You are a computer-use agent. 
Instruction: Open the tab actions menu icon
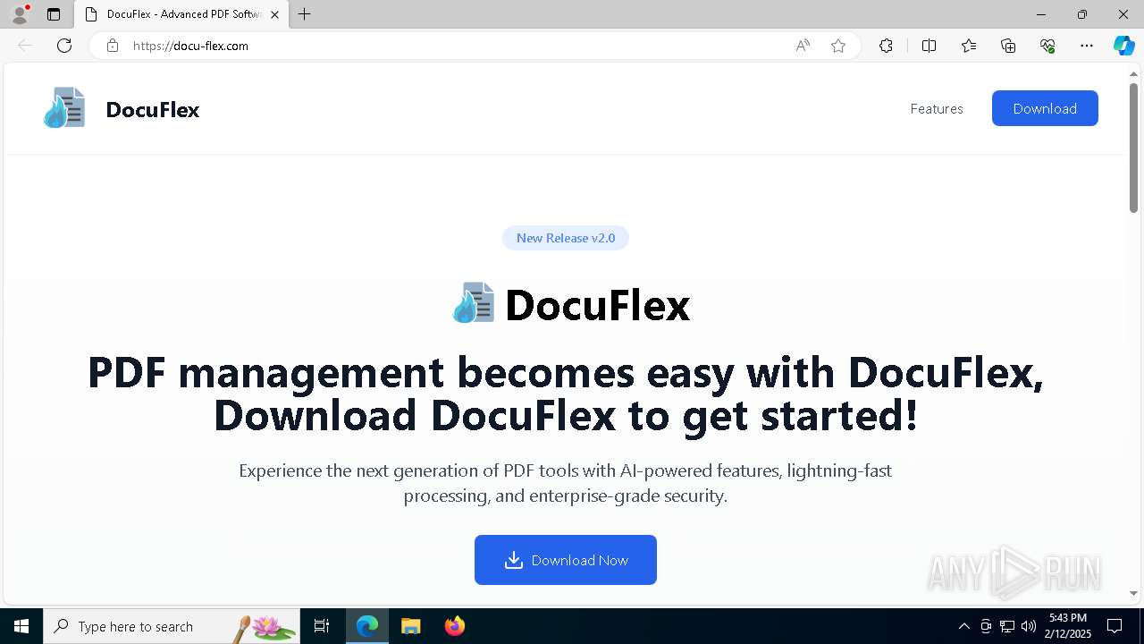tap(54, 14)
